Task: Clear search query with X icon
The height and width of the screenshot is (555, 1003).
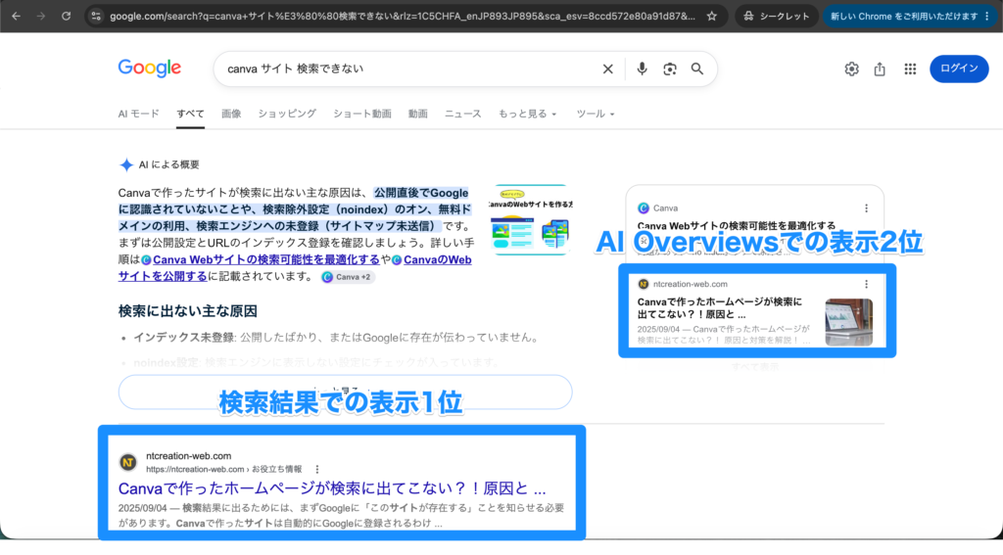Action: 607,69
